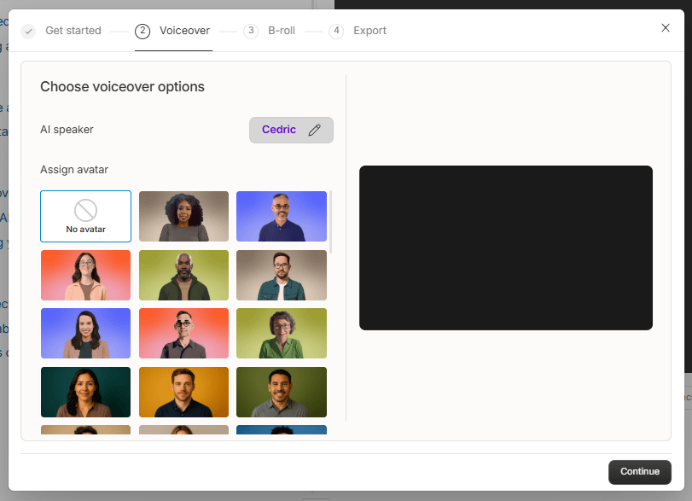The height and width of the screenshot is (501, 692).
Task: Click the pencil edit icon beside Cedric
Action: (x=314, y=130)
